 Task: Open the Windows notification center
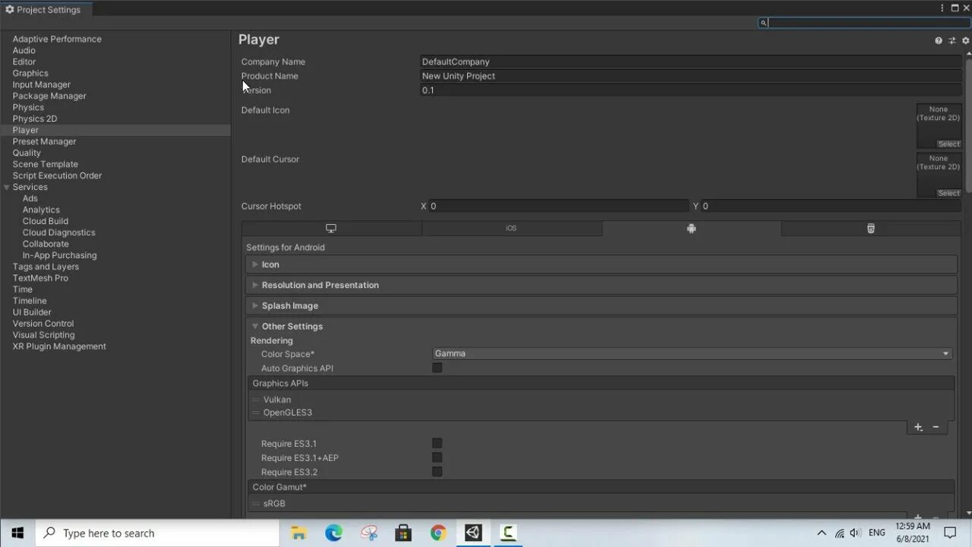(949, 533)
